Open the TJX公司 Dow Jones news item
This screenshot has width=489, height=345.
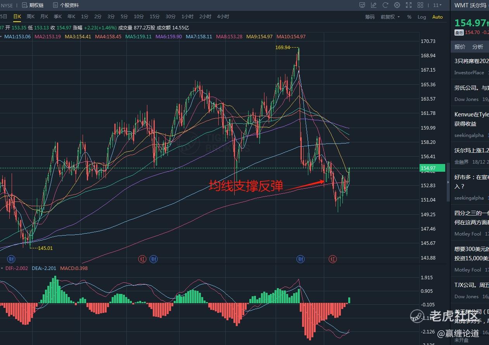click(472, 285)
